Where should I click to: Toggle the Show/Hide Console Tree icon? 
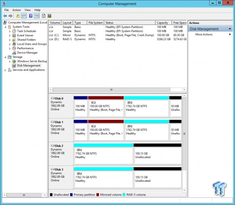(x=23, y=16)
